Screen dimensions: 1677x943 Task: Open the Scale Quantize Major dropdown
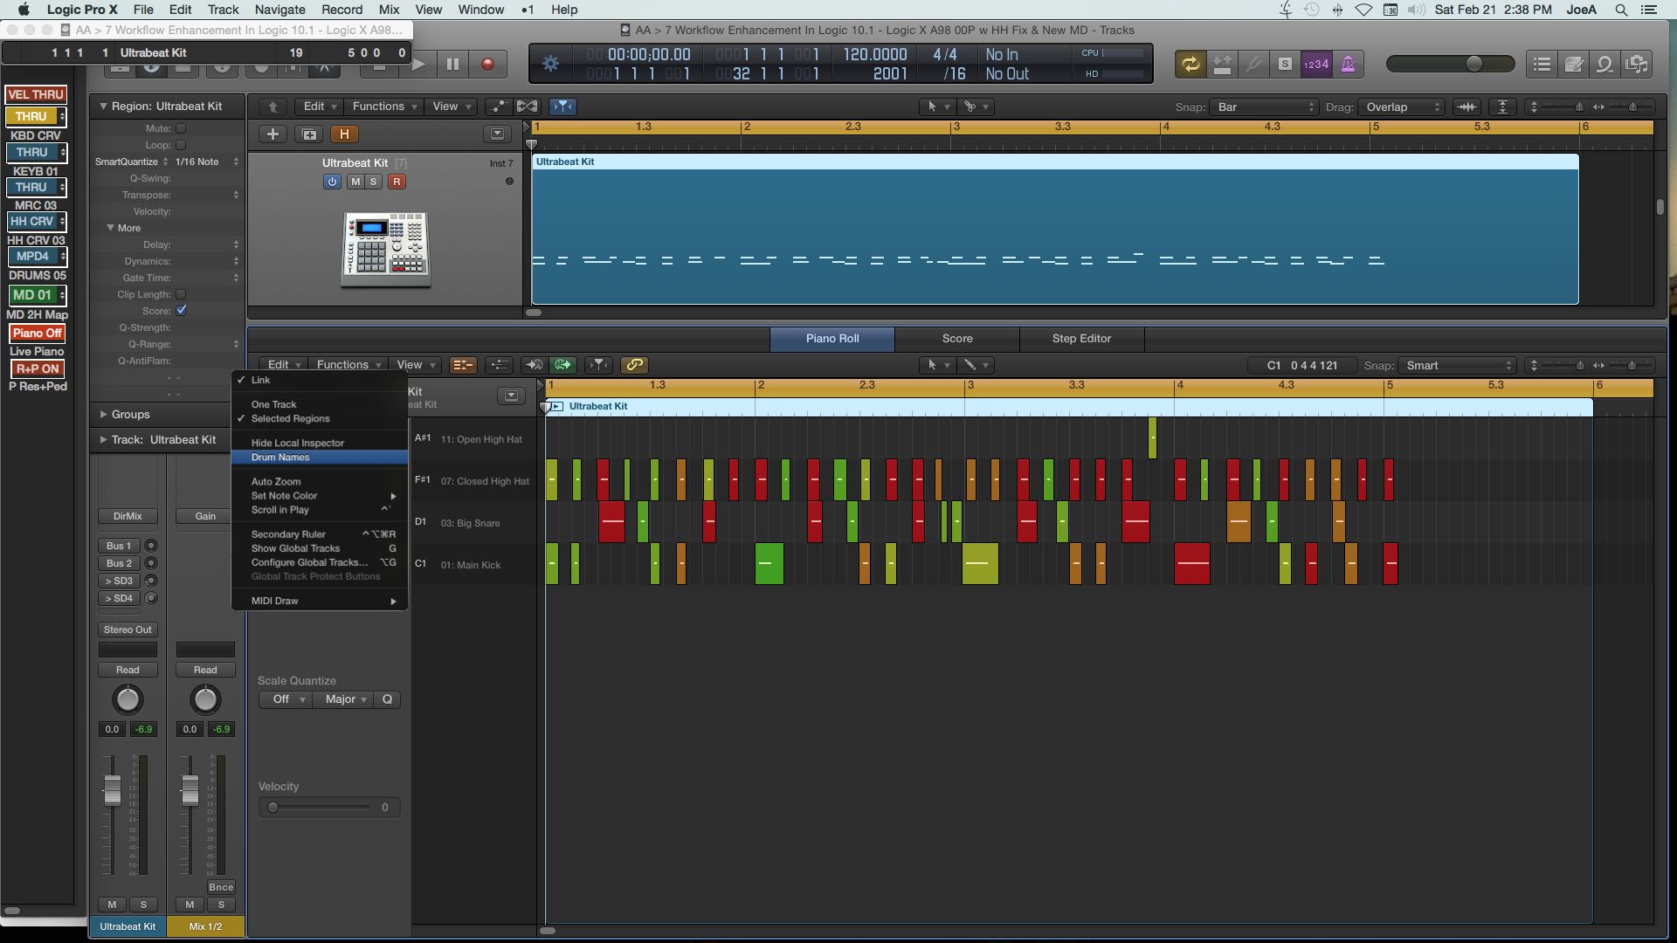point(343,699)
